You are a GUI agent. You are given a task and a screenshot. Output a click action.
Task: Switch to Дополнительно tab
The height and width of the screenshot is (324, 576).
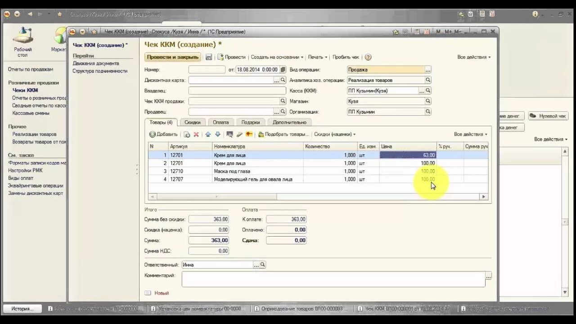click(289, 122)
